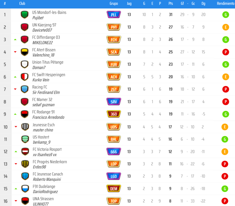This screenshot has height=206, width=235.
Task: Click the PLL group badge
Action: pyautogui.click(x=114, y=15)
